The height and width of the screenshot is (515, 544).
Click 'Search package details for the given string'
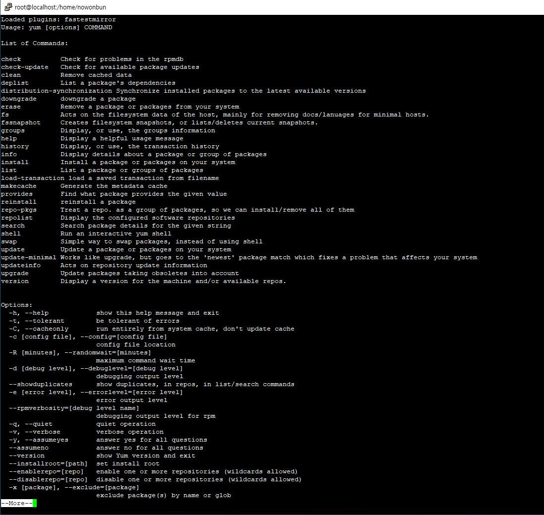pos(146,226)
